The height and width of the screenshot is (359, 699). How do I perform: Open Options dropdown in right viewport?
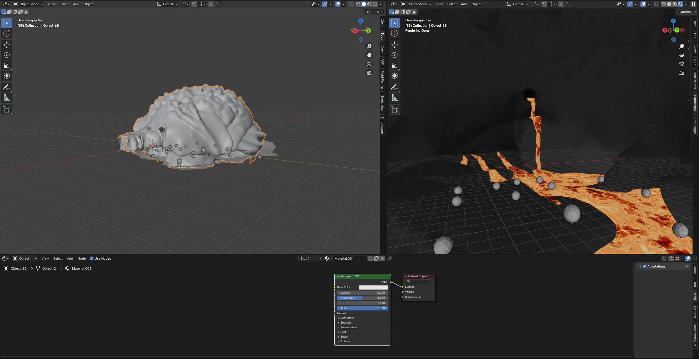[x=687, y=12]
